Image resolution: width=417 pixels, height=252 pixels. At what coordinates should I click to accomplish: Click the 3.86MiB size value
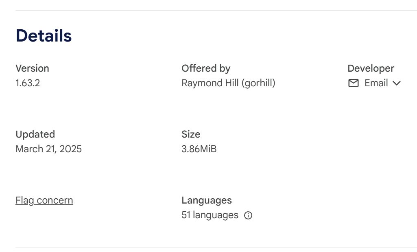pyautogui.click(x=199, y=149)
